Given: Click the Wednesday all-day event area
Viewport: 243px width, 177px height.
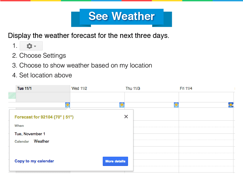Looking at the screenshot, I should pyautogui.click(x=97, y=97).
